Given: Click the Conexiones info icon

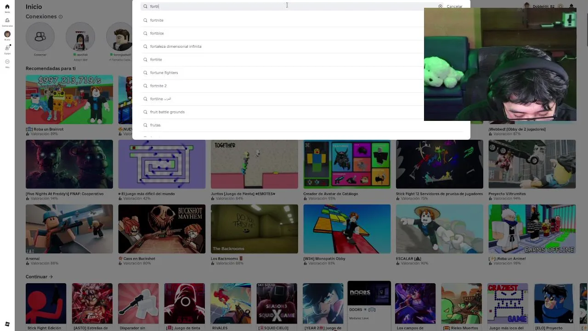Looking at the screenshot, I should click(61, 17).
